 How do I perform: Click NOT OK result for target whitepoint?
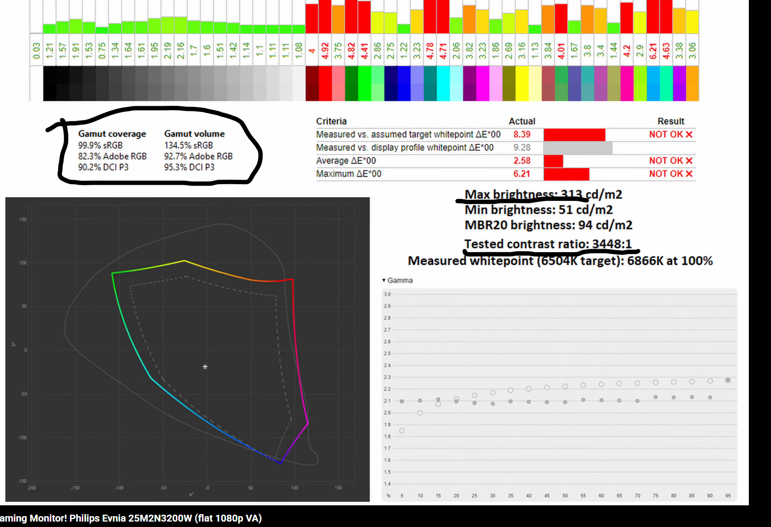click(x=671, y=134)
